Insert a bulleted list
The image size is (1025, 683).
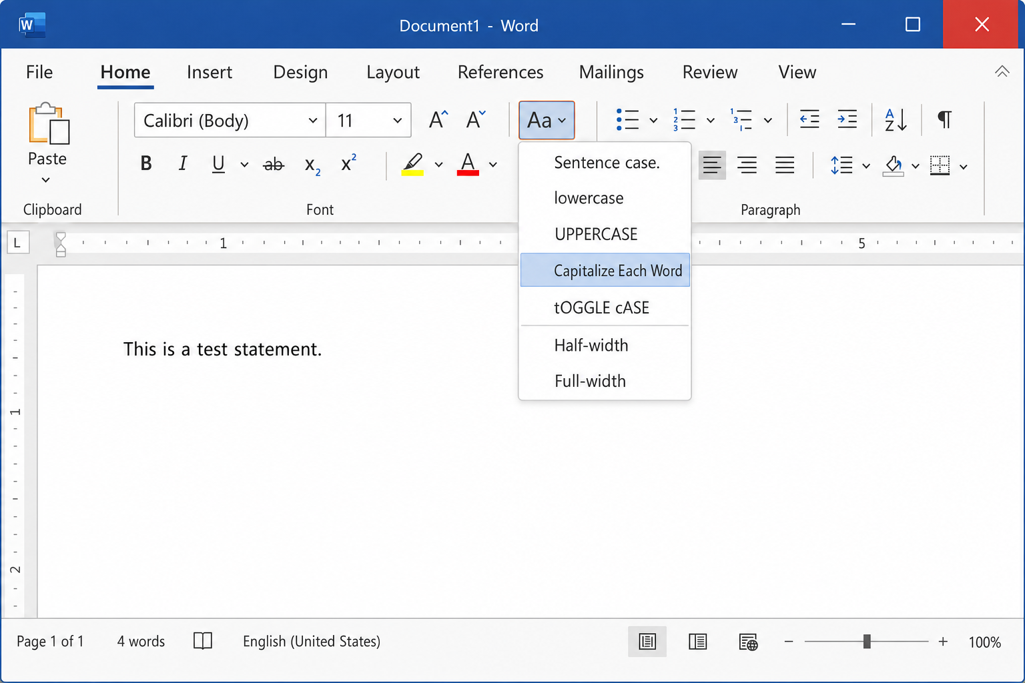coord(627,120)
